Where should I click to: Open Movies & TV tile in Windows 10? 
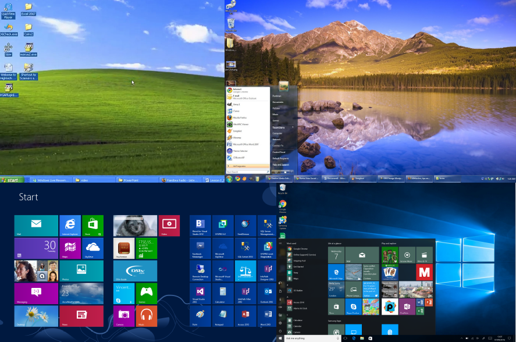click(x=424, y=255)
